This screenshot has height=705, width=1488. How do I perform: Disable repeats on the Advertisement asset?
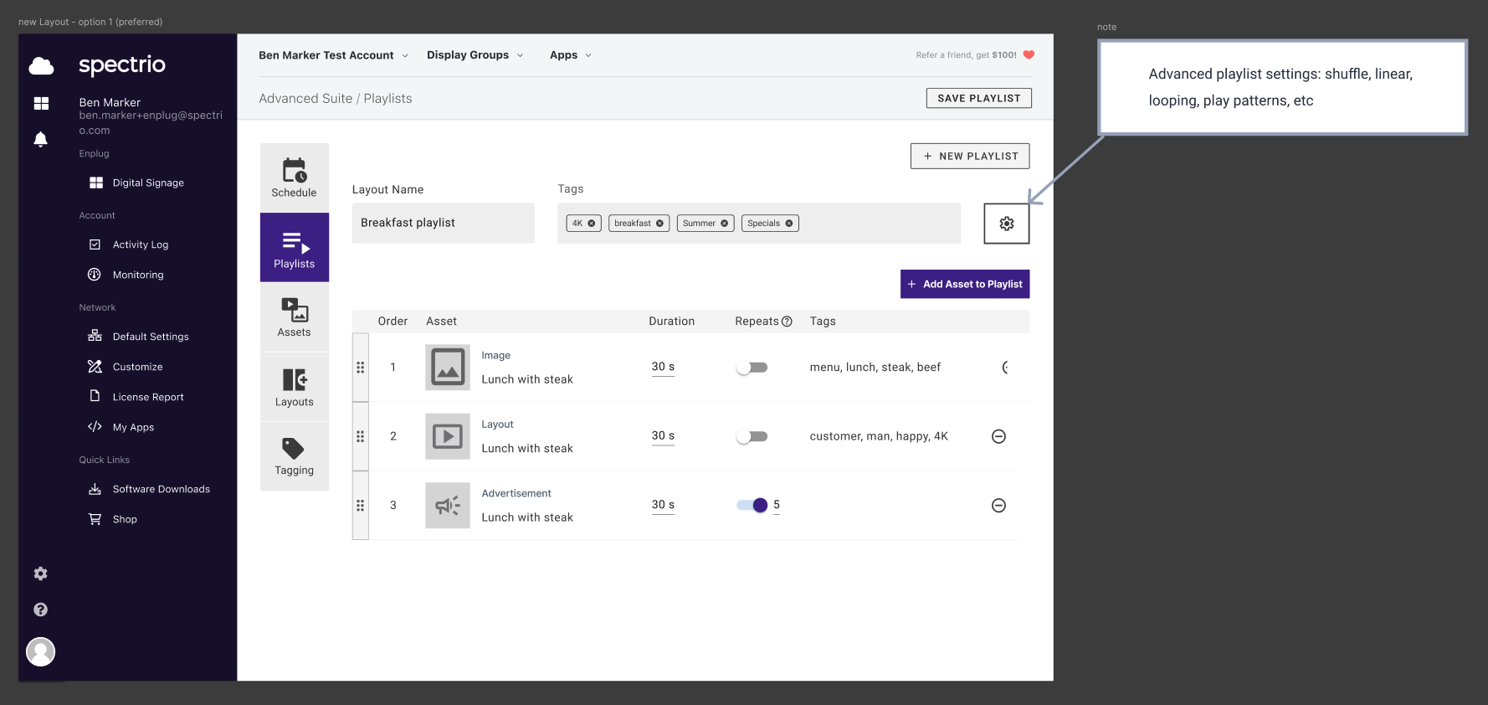click(x=752, y=505)
